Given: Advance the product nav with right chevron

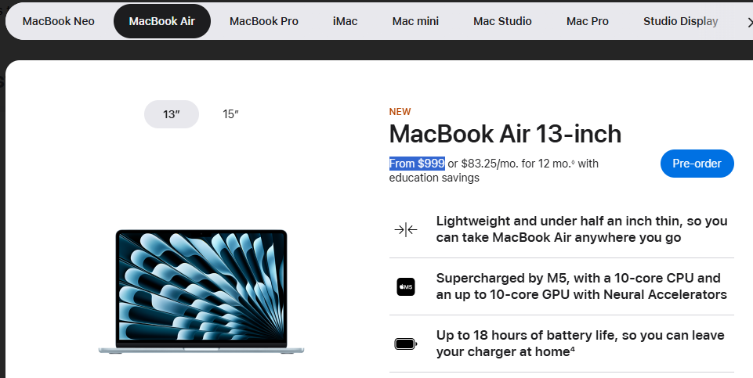Looking at the screenshot, I should pyautogui.click(x=749, y=22).
